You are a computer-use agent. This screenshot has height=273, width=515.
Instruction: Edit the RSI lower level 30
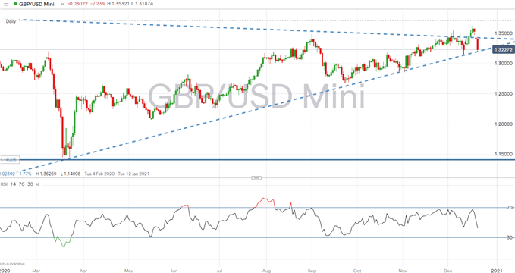tap(30, 184)
